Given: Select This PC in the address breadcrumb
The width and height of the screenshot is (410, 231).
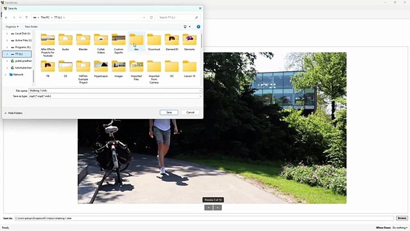Looking at the screenshot, I should [45, 17].
